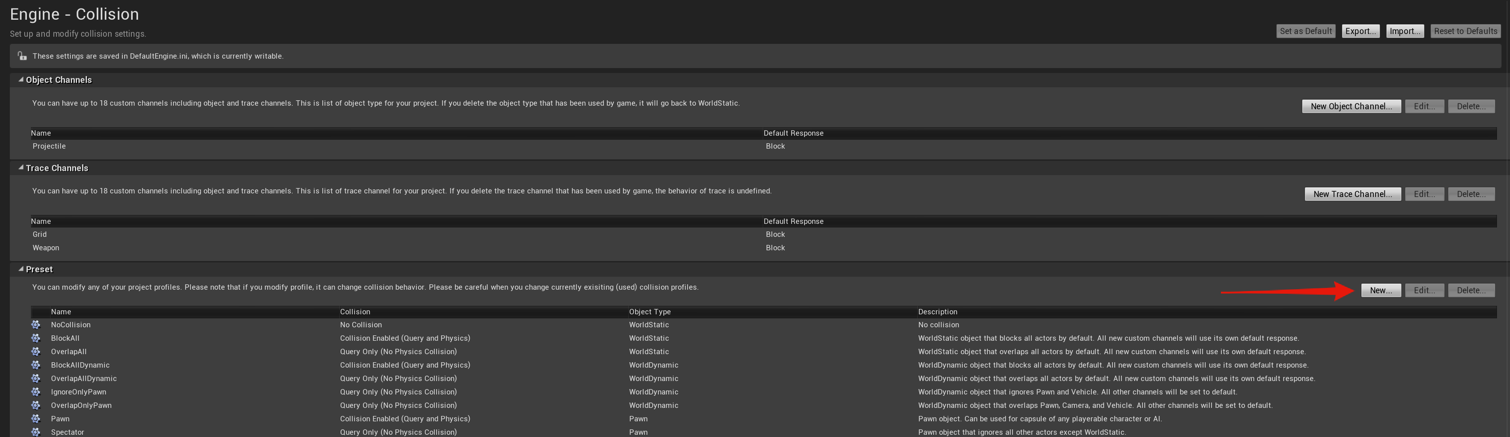Collapse the Trace Channels section
Screen dimensions: 1510x437
(21, 167)
